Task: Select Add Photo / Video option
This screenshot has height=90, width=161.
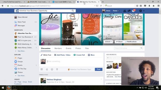Action: click(62, 55)
